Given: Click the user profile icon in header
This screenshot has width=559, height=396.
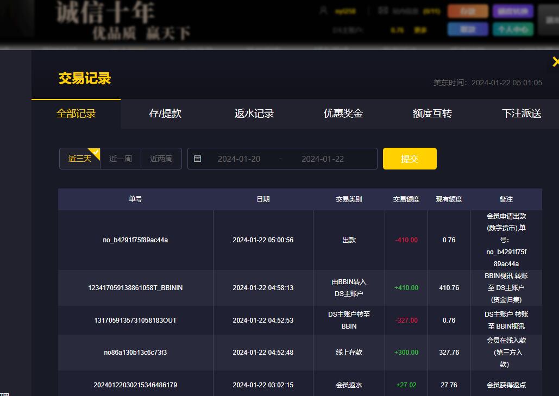Looking at the screenshot, I should click(x=324, y=11).
